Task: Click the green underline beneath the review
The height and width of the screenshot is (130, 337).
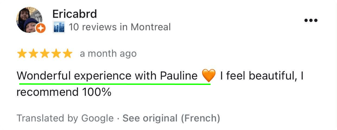Action: pos(115,84)
